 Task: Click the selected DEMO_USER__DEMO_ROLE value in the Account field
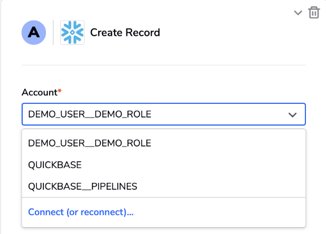90,114
